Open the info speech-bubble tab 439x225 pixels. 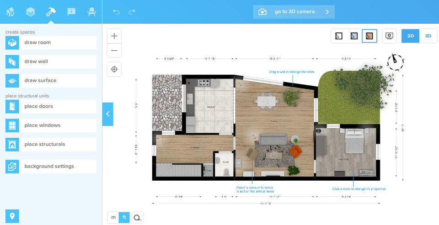tap(71, 11)
